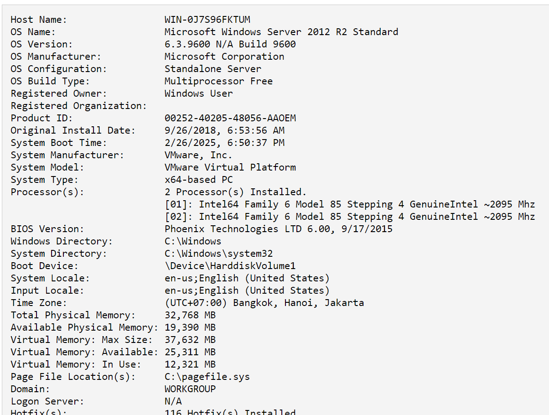Click the system boot time 2/26/2025 value

224,143
